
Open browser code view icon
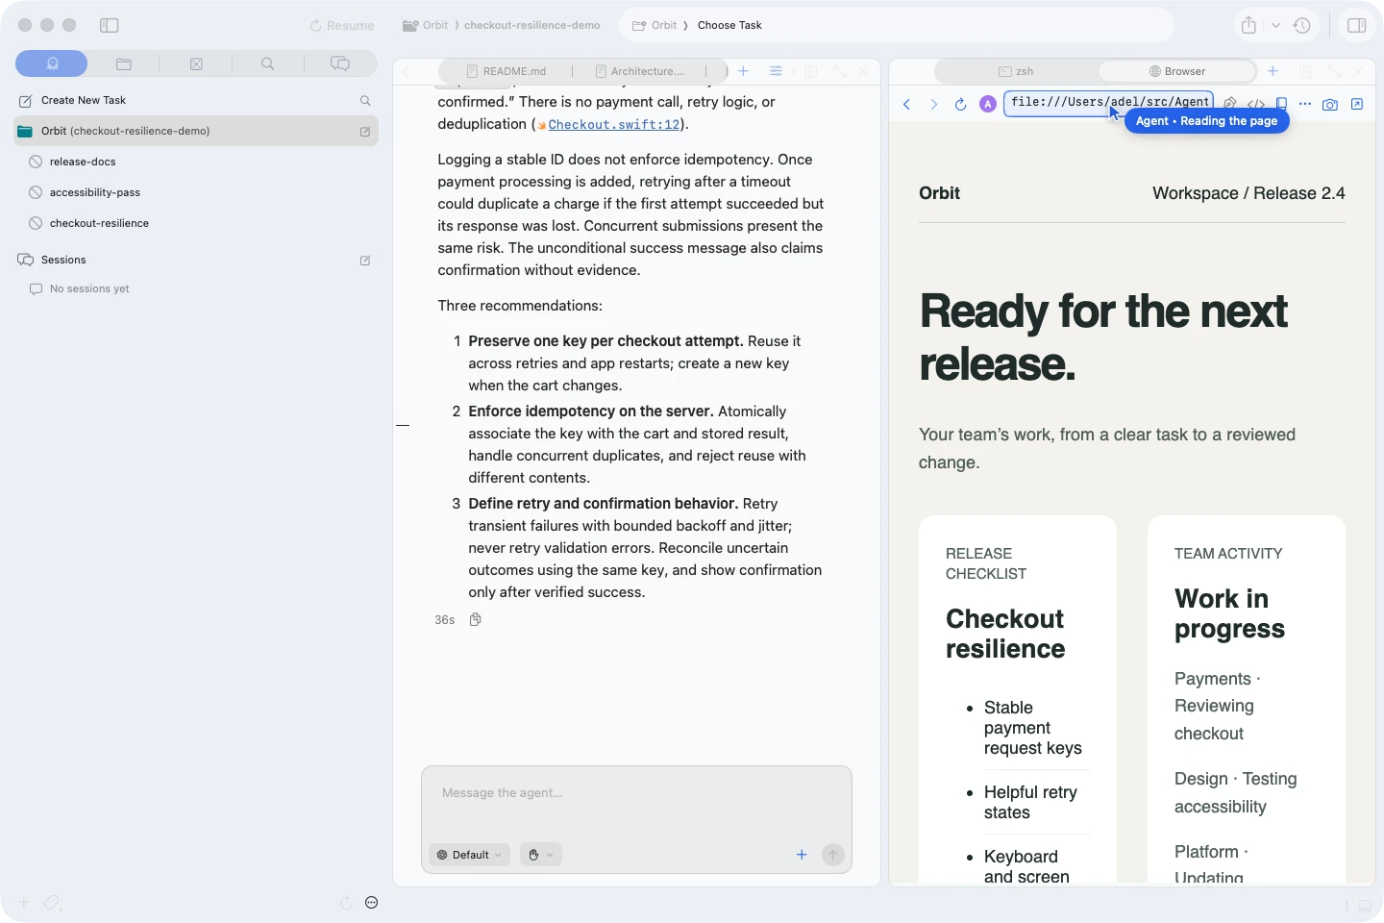point(1256,104)
